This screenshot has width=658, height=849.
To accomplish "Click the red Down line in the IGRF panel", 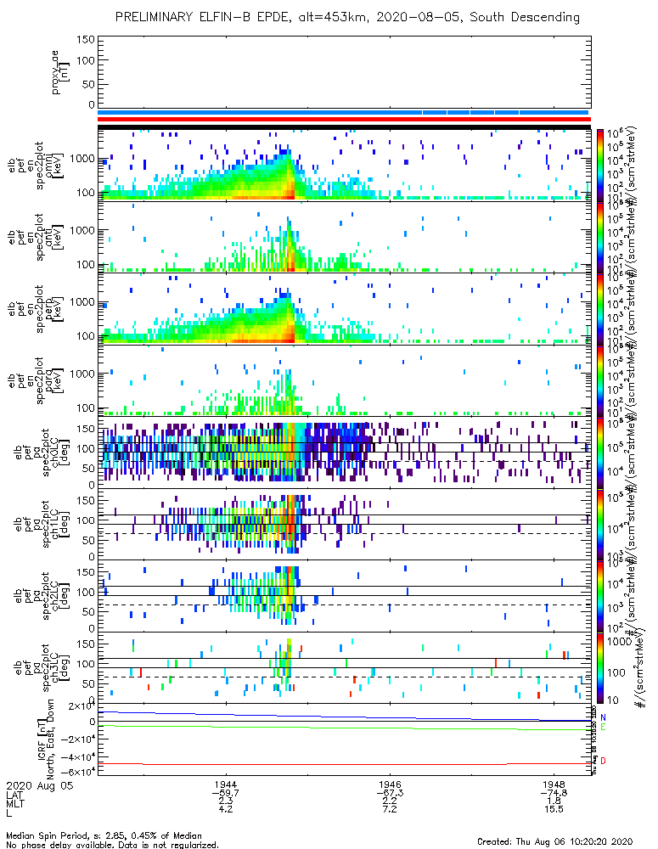I will 344,764.
